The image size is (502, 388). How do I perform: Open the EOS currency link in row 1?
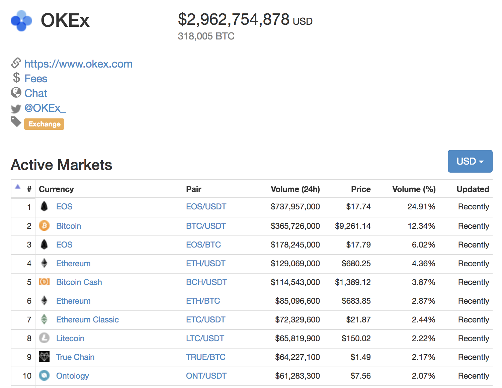[64, 207]
